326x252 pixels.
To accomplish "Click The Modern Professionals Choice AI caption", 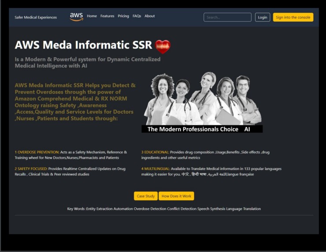I will coord(202,129).
